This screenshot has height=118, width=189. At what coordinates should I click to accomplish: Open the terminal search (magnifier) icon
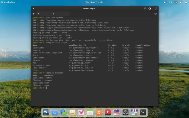click(x=145, y=9)
